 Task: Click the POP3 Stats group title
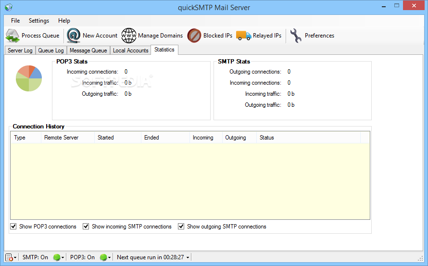click(x=72, y=62)
